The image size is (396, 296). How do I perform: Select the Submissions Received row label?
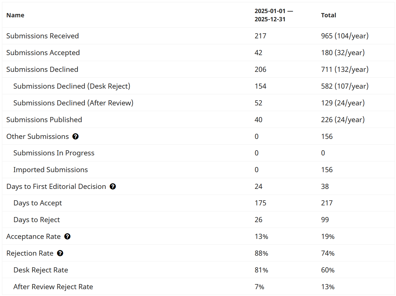point(43,36)
